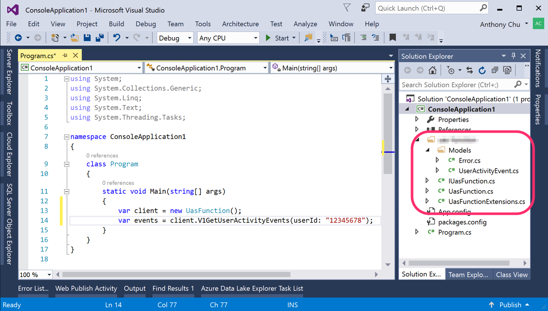Viewport: 548px width, 311px height.
Task: Open the Find Results 1 tab
Action: click(173, 288)
